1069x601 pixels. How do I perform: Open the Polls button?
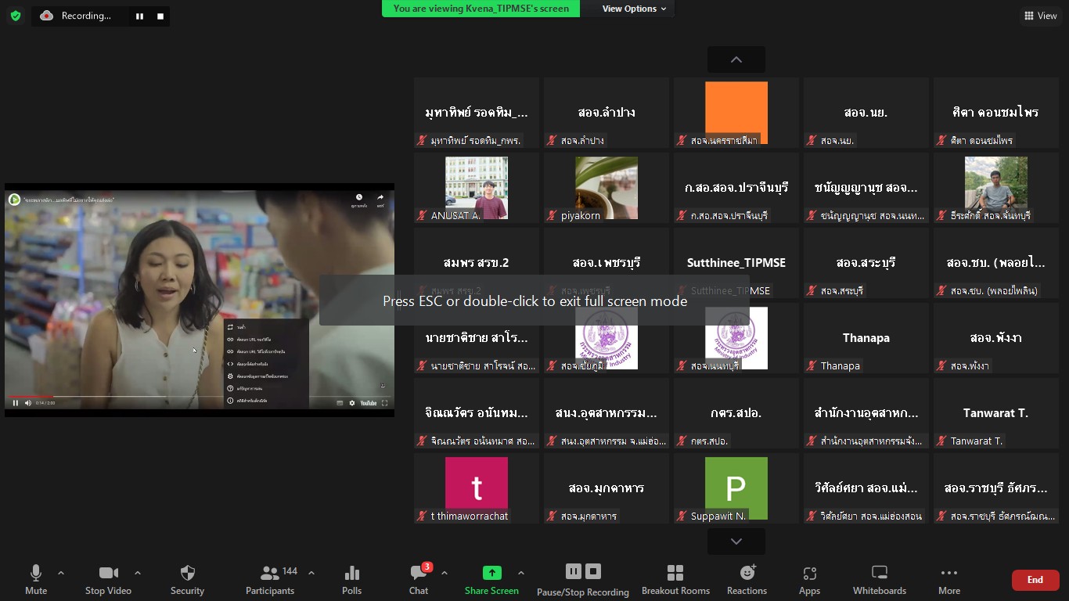352,580
